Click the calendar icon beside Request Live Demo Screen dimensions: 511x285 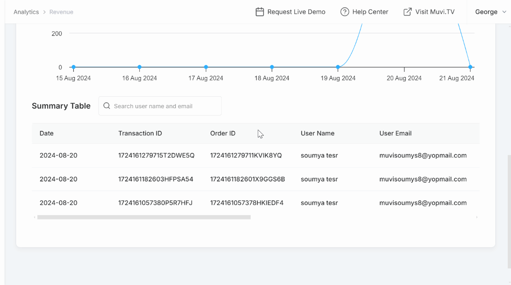click(259, 12)
